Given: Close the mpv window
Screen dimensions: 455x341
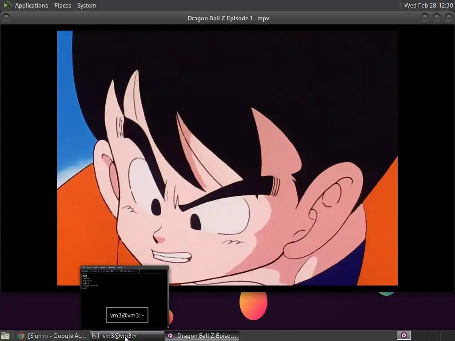Looking at the screenshot, I should [x=449, y=18].
